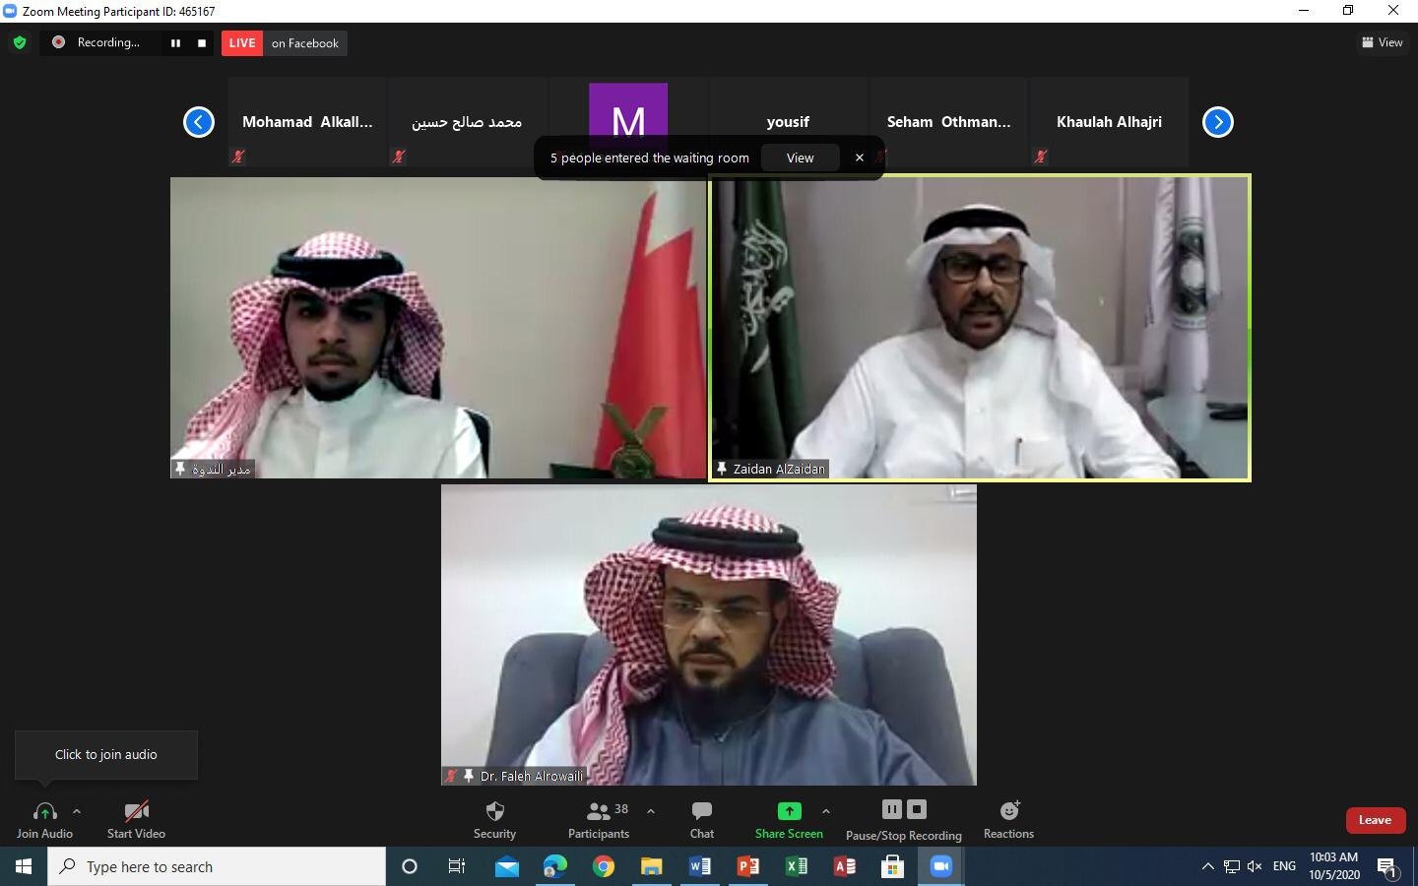This screenshot has width=1418, height=886.
Task: Click the green Share Screen icon
Action: click(789, 811)
